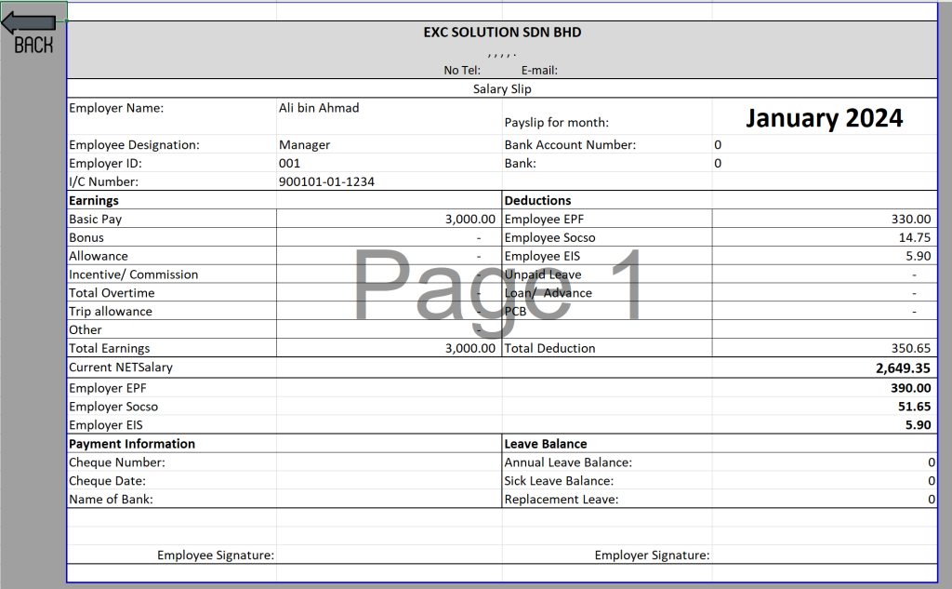
Task: Select the Manager designation cell
Action: pos(305,145)
